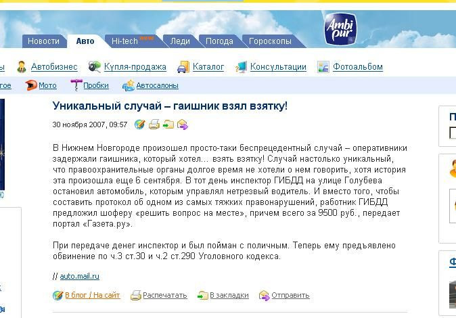Click the Ambi Pur advertisement logo
Screen dimensions: 456x318
[x=340, y=29]
